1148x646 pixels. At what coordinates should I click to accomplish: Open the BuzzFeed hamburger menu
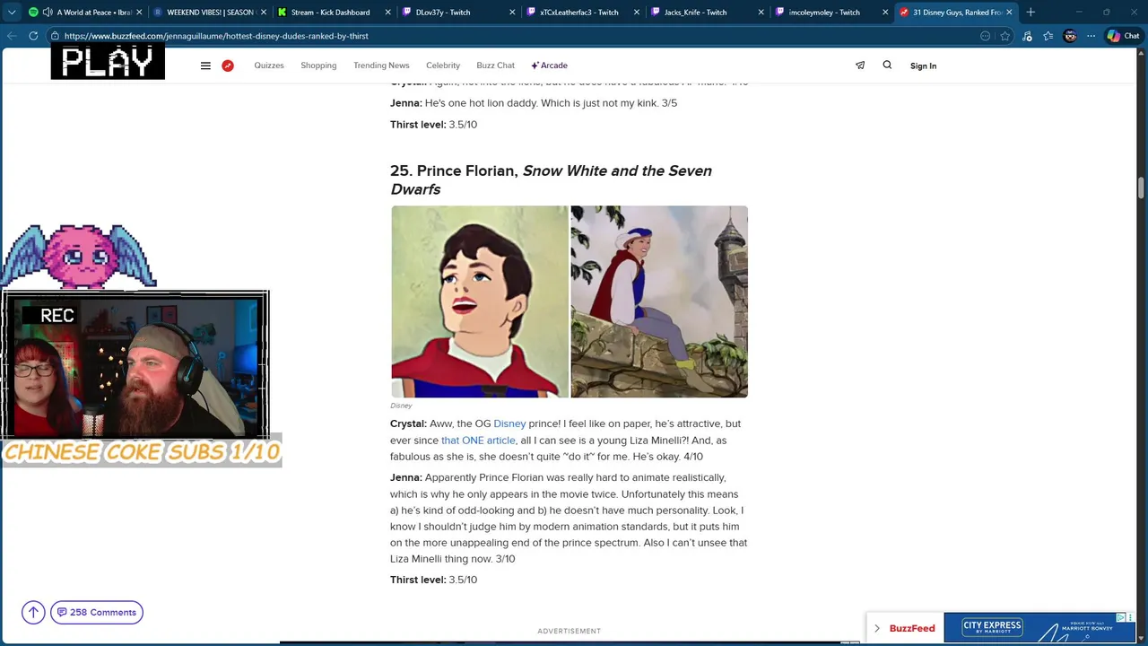tap(205, 65)
